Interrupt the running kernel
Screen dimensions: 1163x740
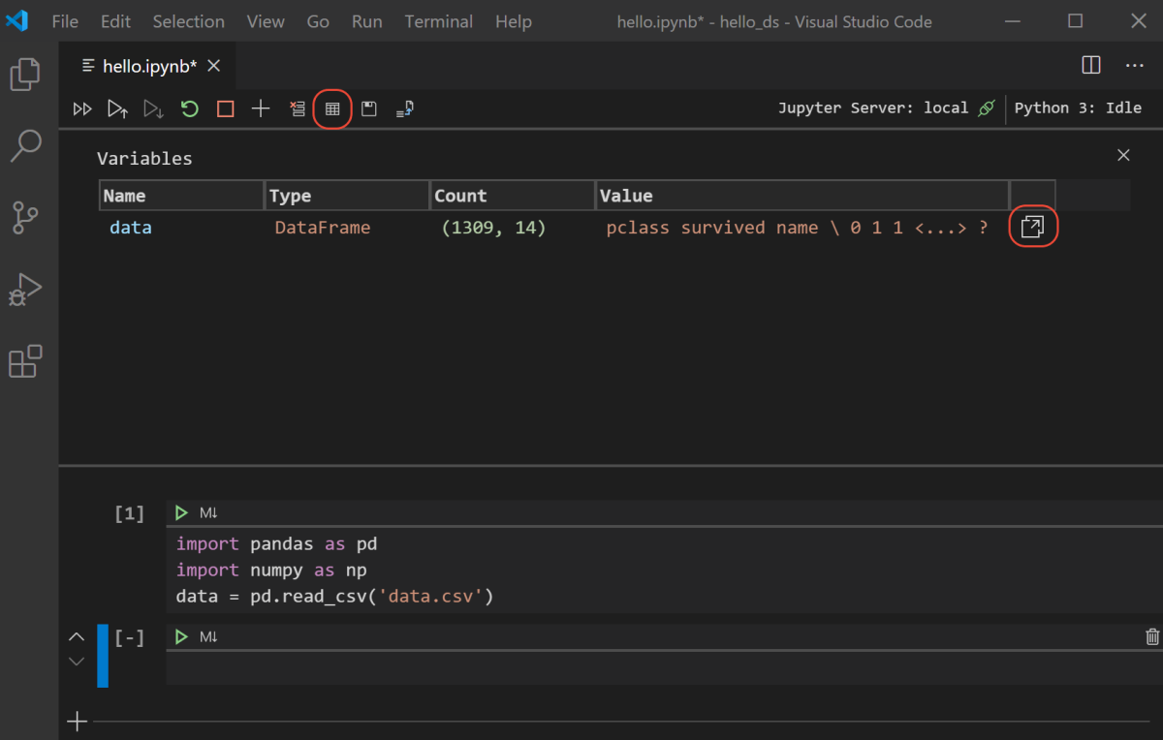[225, 108]
